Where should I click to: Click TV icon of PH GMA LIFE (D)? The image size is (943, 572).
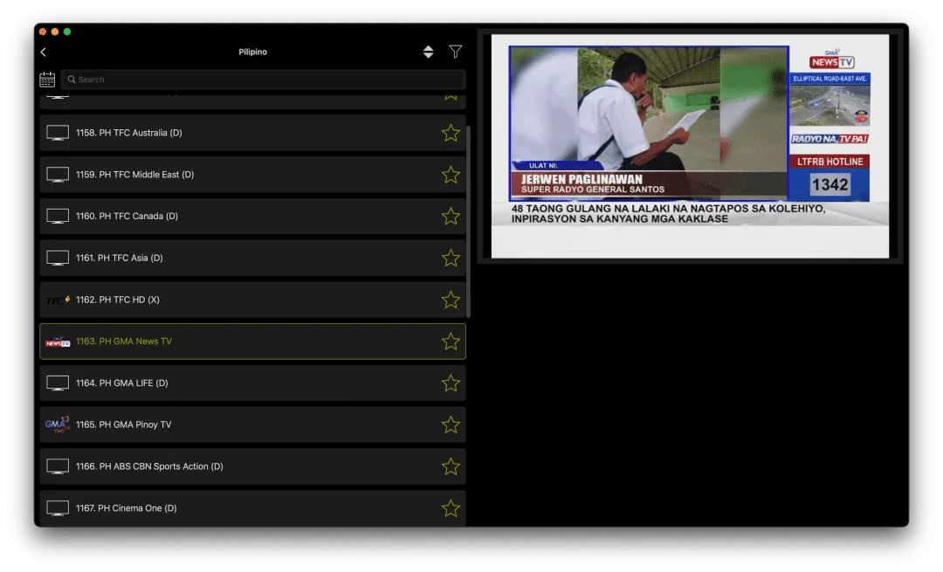[58, 383]
